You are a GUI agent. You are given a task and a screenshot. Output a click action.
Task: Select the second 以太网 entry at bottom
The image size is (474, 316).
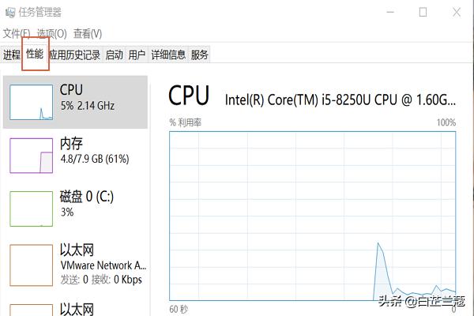coord(76,309)
